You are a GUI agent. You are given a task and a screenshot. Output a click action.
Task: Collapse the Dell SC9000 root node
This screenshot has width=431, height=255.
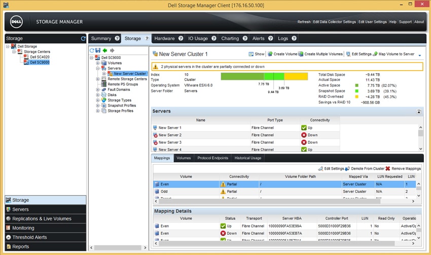pos(92,57)
